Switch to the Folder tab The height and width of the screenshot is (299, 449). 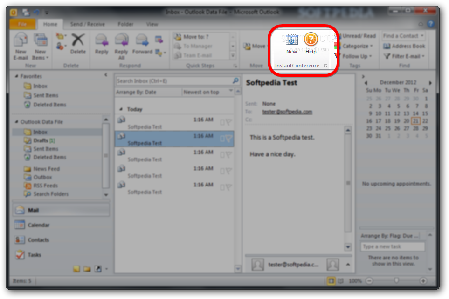(x=125, y=24)
